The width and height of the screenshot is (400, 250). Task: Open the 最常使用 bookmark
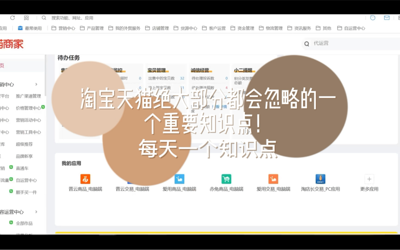[x=30, y=28]
